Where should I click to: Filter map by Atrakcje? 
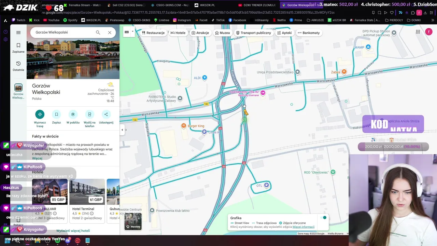coord(200,33)
